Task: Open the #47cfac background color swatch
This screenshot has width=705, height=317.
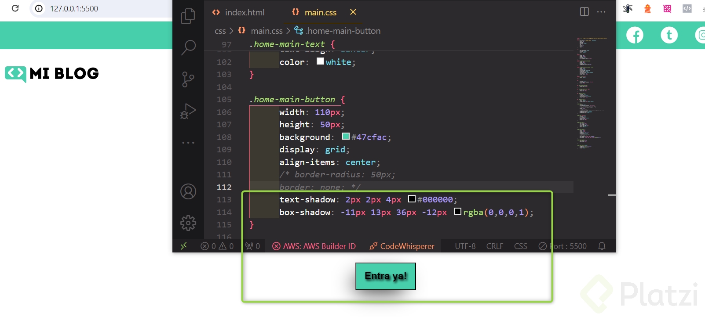Action: tap(346, 137)
